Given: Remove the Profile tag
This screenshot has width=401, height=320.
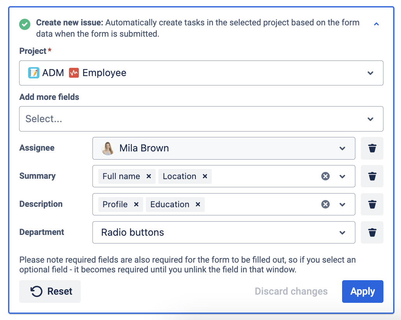Looking at the screenshot, I should pos(136,204).
